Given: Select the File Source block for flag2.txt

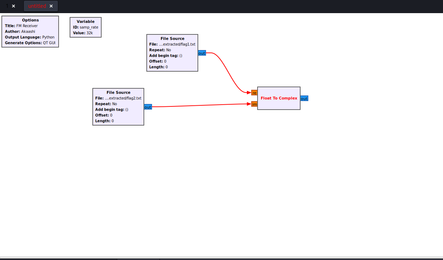Looking at the screenshot, I should [x=118, y=107].
